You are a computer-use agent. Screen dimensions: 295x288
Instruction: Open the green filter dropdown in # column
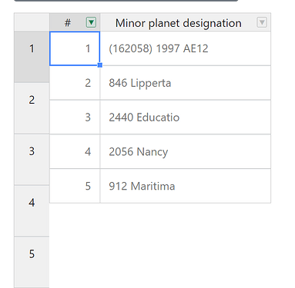pyautogui.click(x=91, y=22)
